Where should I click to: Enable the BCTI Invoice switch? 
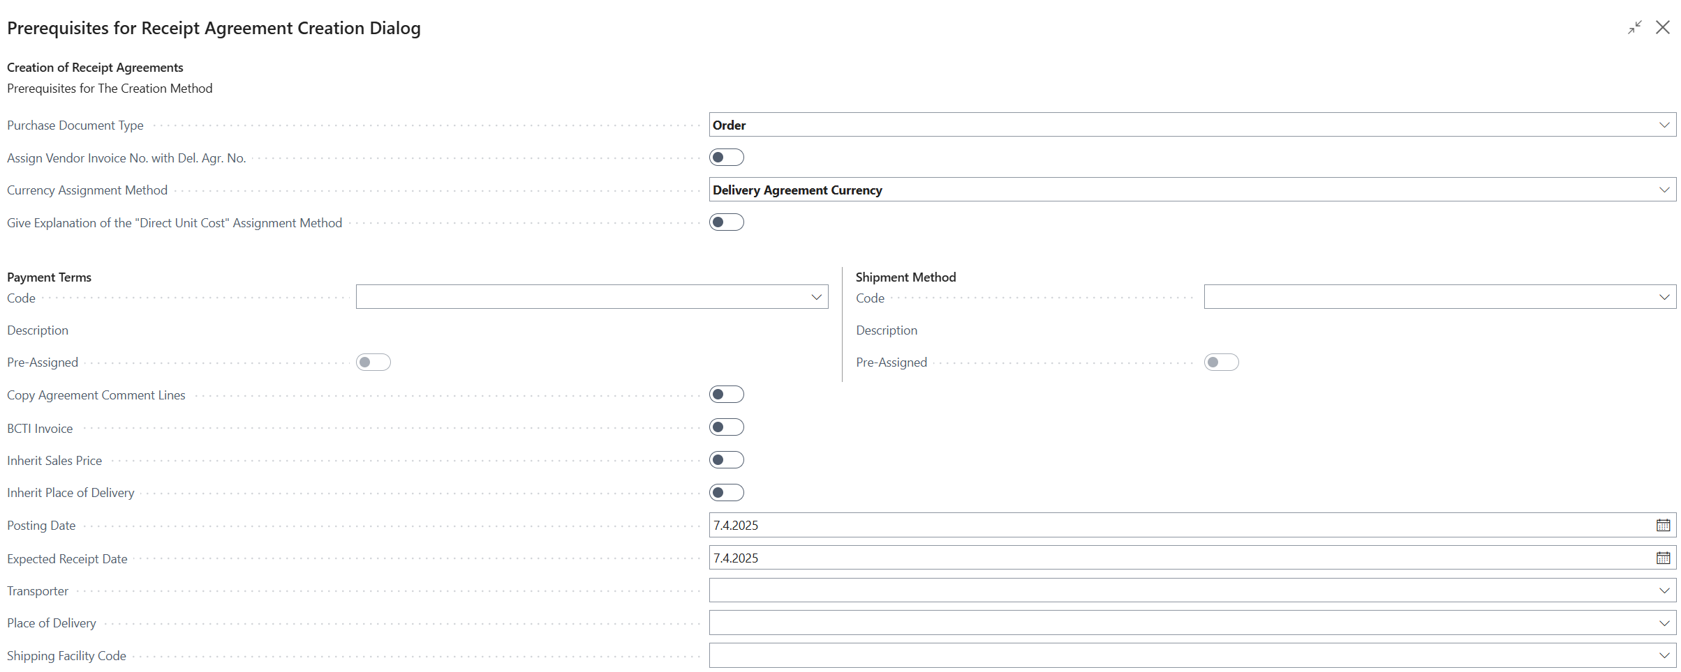click(x=726, y=427)
